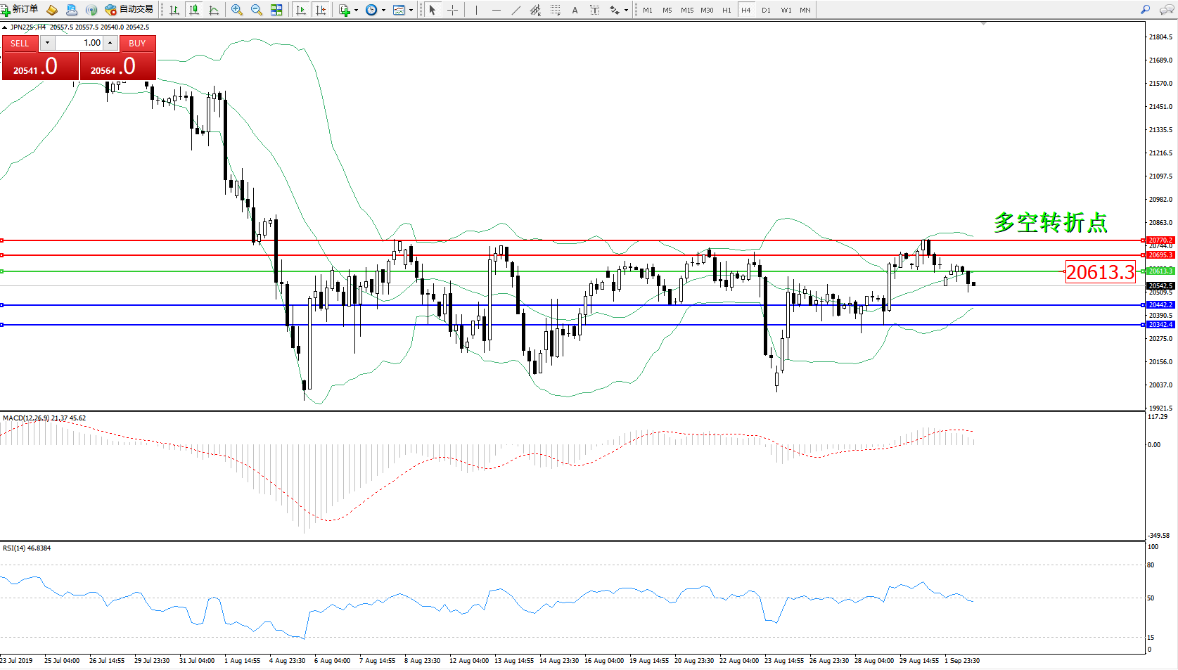Click the zoom out magnifier icon

point(257,10)
